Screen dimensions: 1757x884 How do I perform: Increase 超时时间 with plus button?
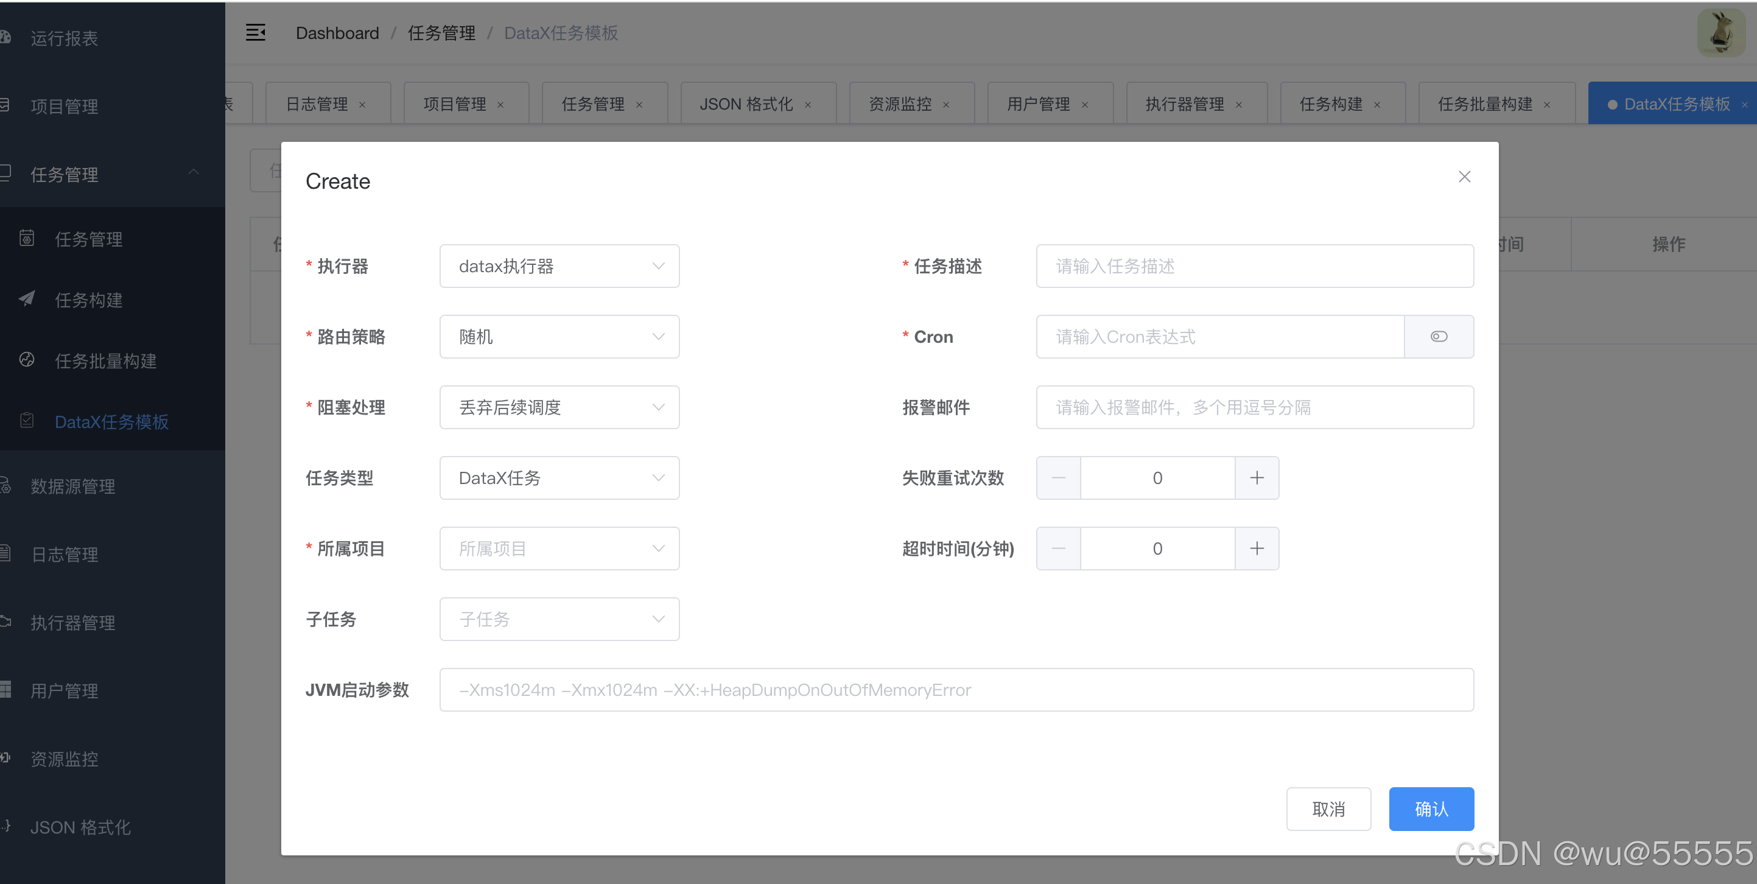coord(1257,549)
